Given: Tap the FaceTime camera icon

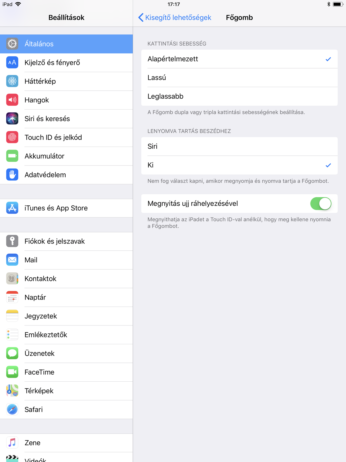Looking at the screenshot, I should (12, 372).
